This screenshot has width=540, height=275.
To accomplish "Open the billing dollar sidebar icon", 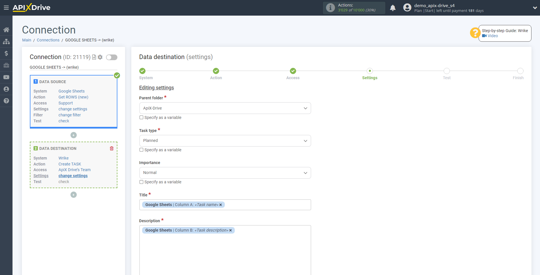I will (6, 53).
